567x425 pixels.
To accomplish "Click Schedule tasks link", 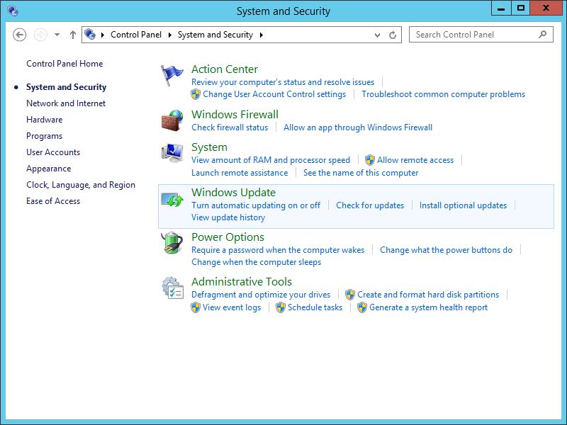I will (x=315, y=307).
